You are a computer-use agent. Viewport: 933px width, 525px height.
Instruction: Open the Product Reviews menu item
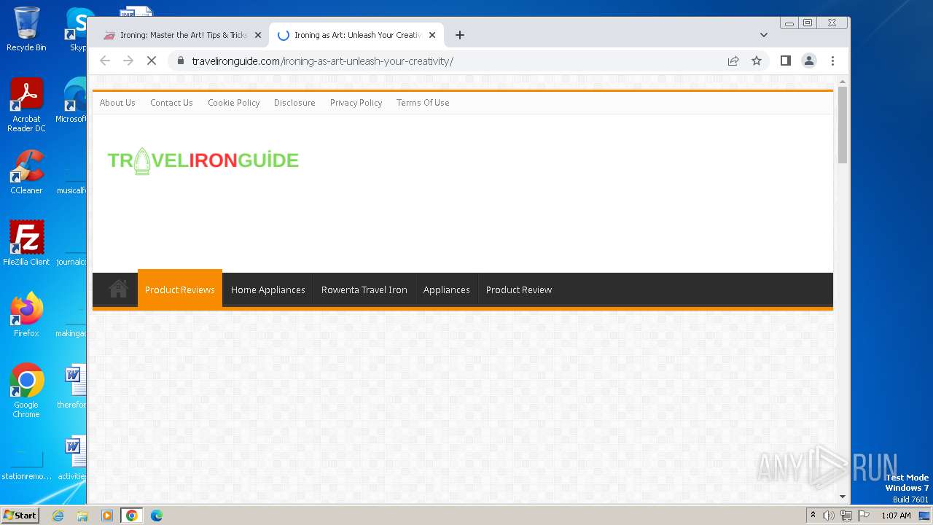tap(179, 289)
